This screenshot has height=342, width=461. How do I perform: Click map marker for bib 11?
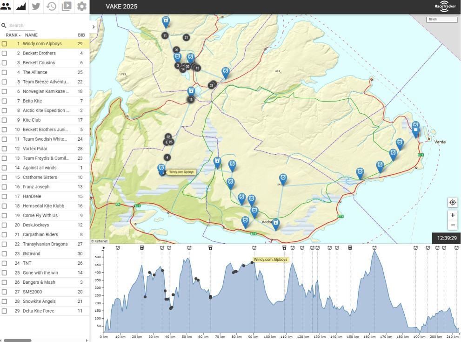pos(165,35)
